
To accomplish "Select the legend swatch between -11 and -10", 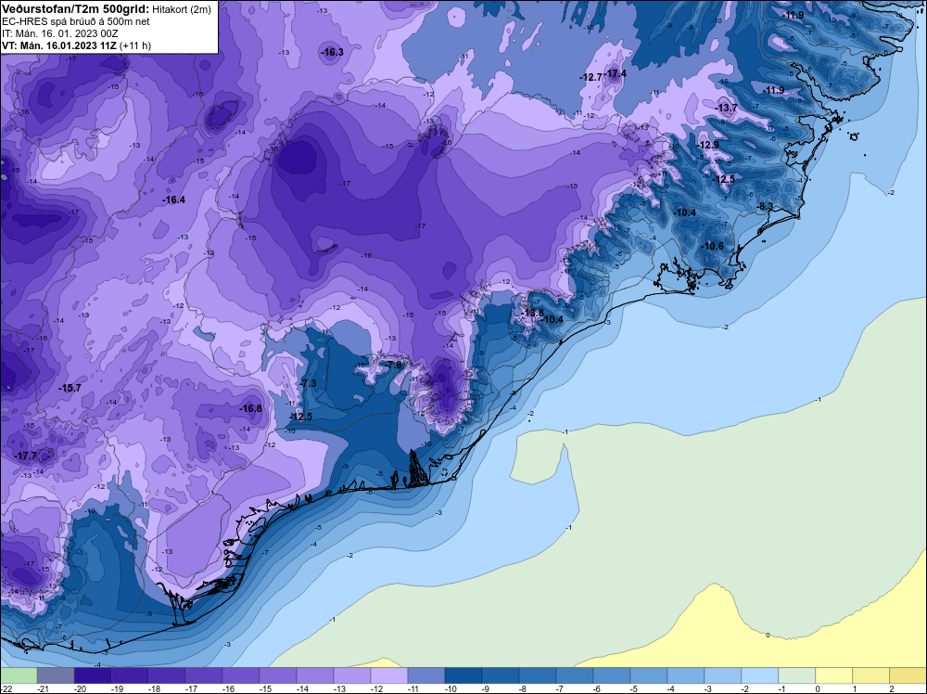I will [x=426, y=675].
